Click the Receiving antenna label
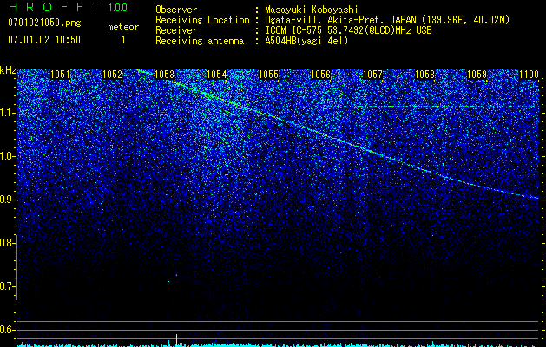Viewport: 546px width, 347px height. coord(200,41)
